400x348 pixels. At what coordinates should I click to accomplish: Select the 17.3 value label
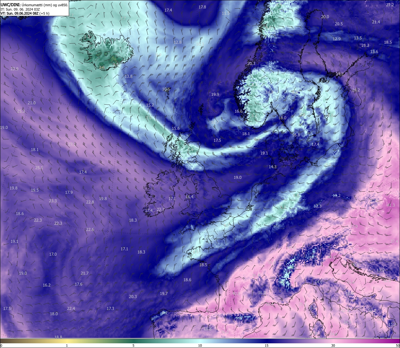110,308
